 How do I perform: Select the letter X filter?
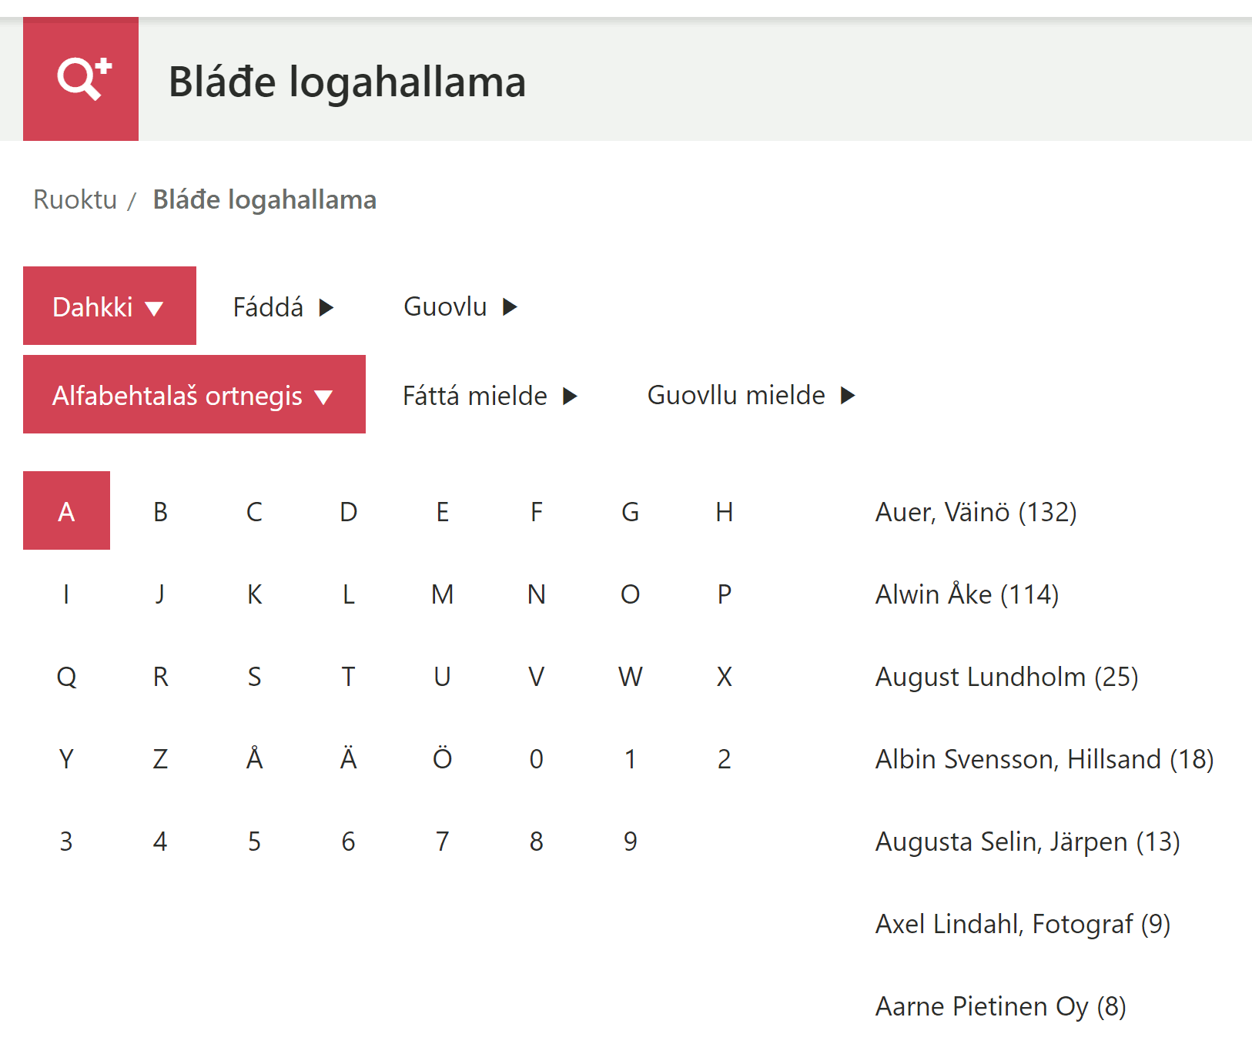(x=724, y=677)
